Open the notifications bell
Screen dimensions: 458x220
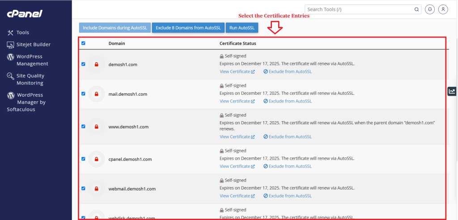coord(430,9)
